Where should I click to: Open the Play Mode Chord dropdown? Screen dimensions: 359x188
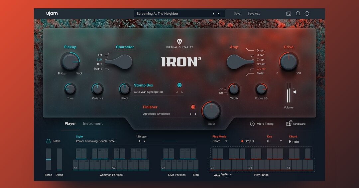coord(220,141)
